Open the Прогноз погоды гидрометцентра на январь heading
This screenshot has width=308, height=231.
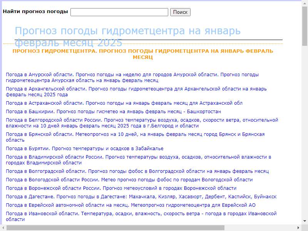pyautogui.click(x=128, y=37)
